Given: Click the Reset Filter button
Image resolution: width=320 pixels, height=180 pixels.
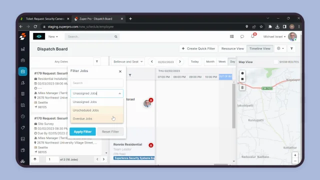Looking at the screenshot, I should click(110, 131).
